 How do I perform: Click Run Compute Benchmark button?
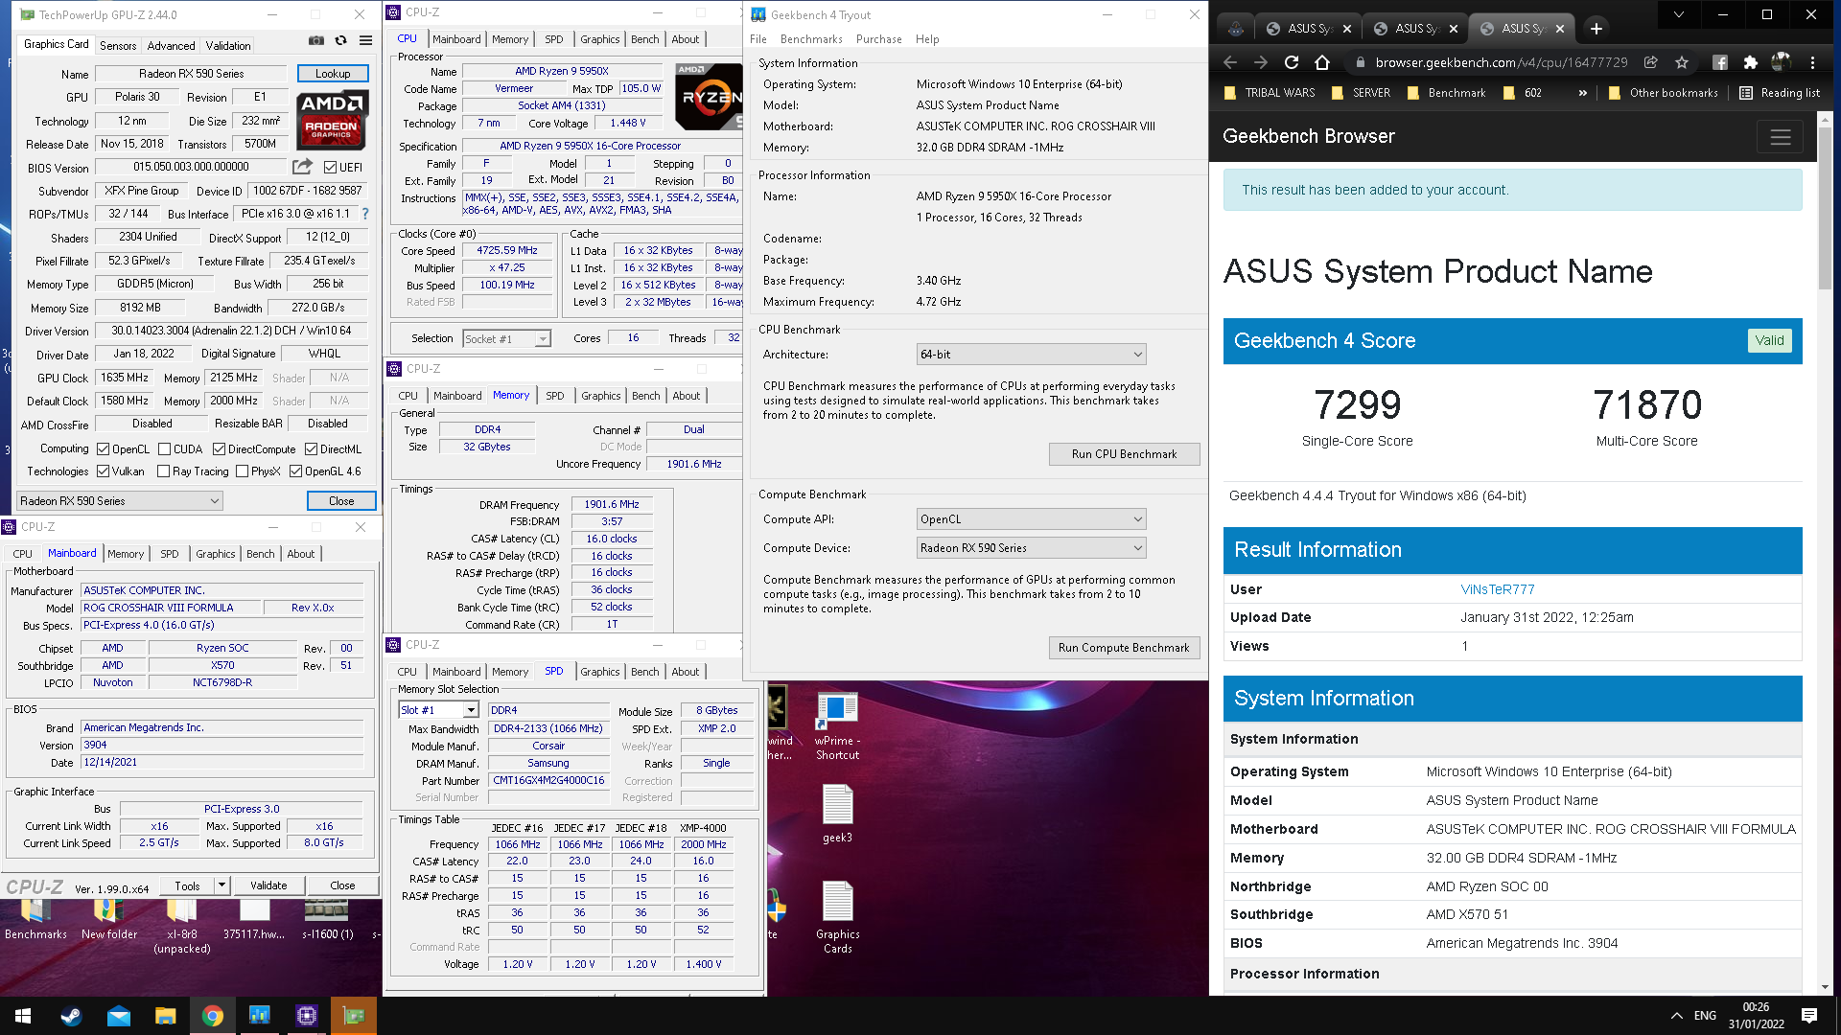[x=1124, y=648]
